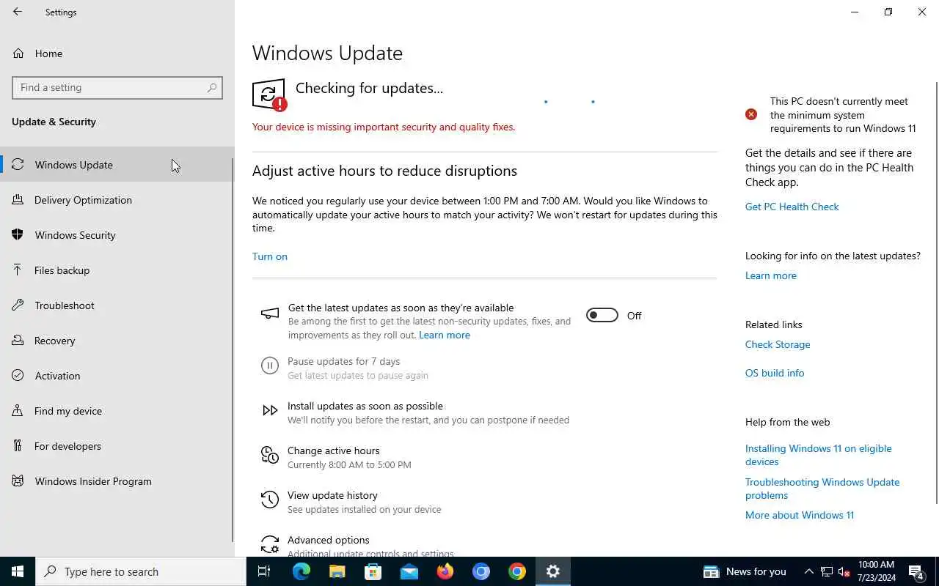The image size is (939, 586).
Task: Click the muted volume icon in the tray
Action: click(844, 571)
